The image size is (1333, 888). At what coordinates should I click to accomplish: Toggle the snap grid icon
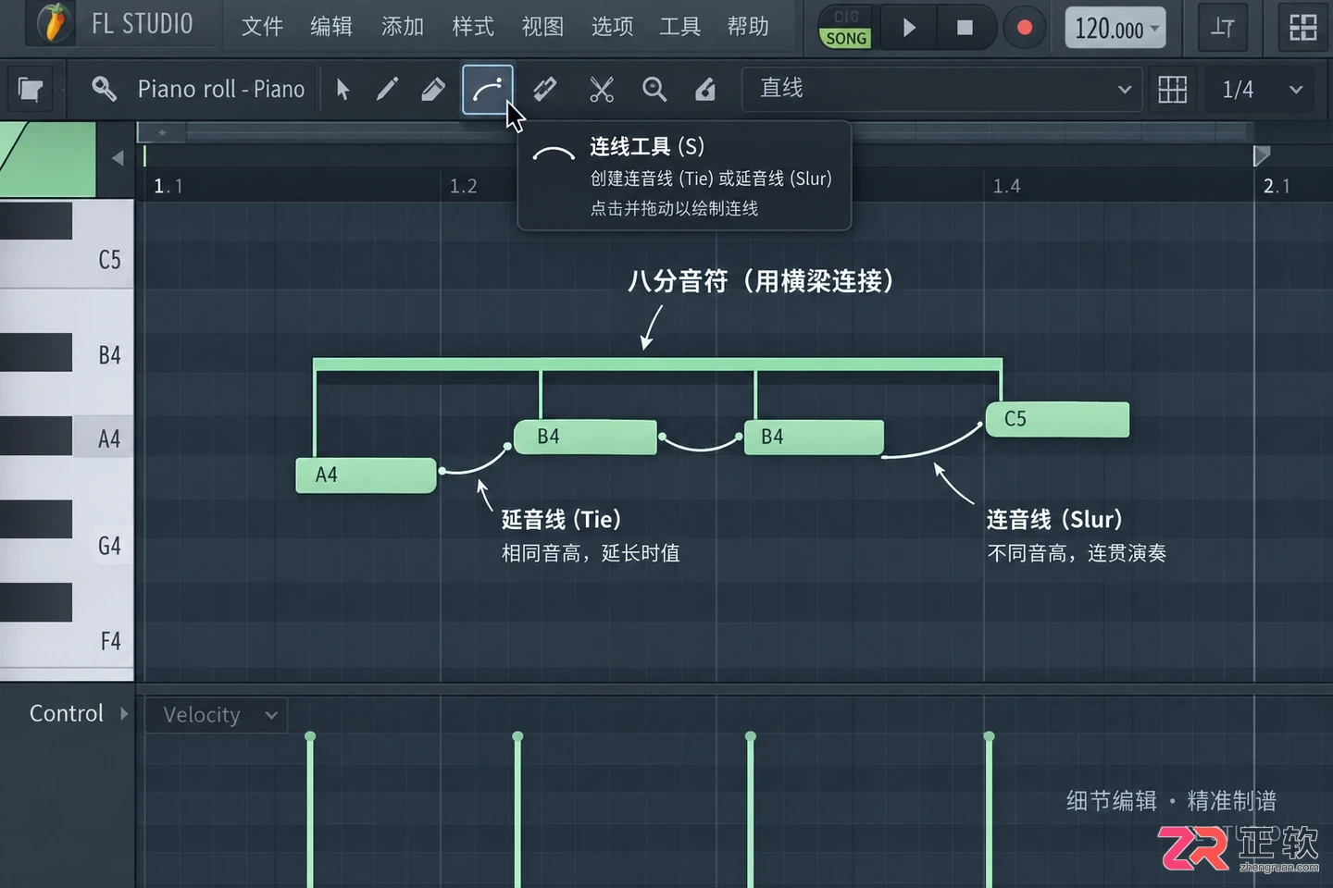[1172, 90]
